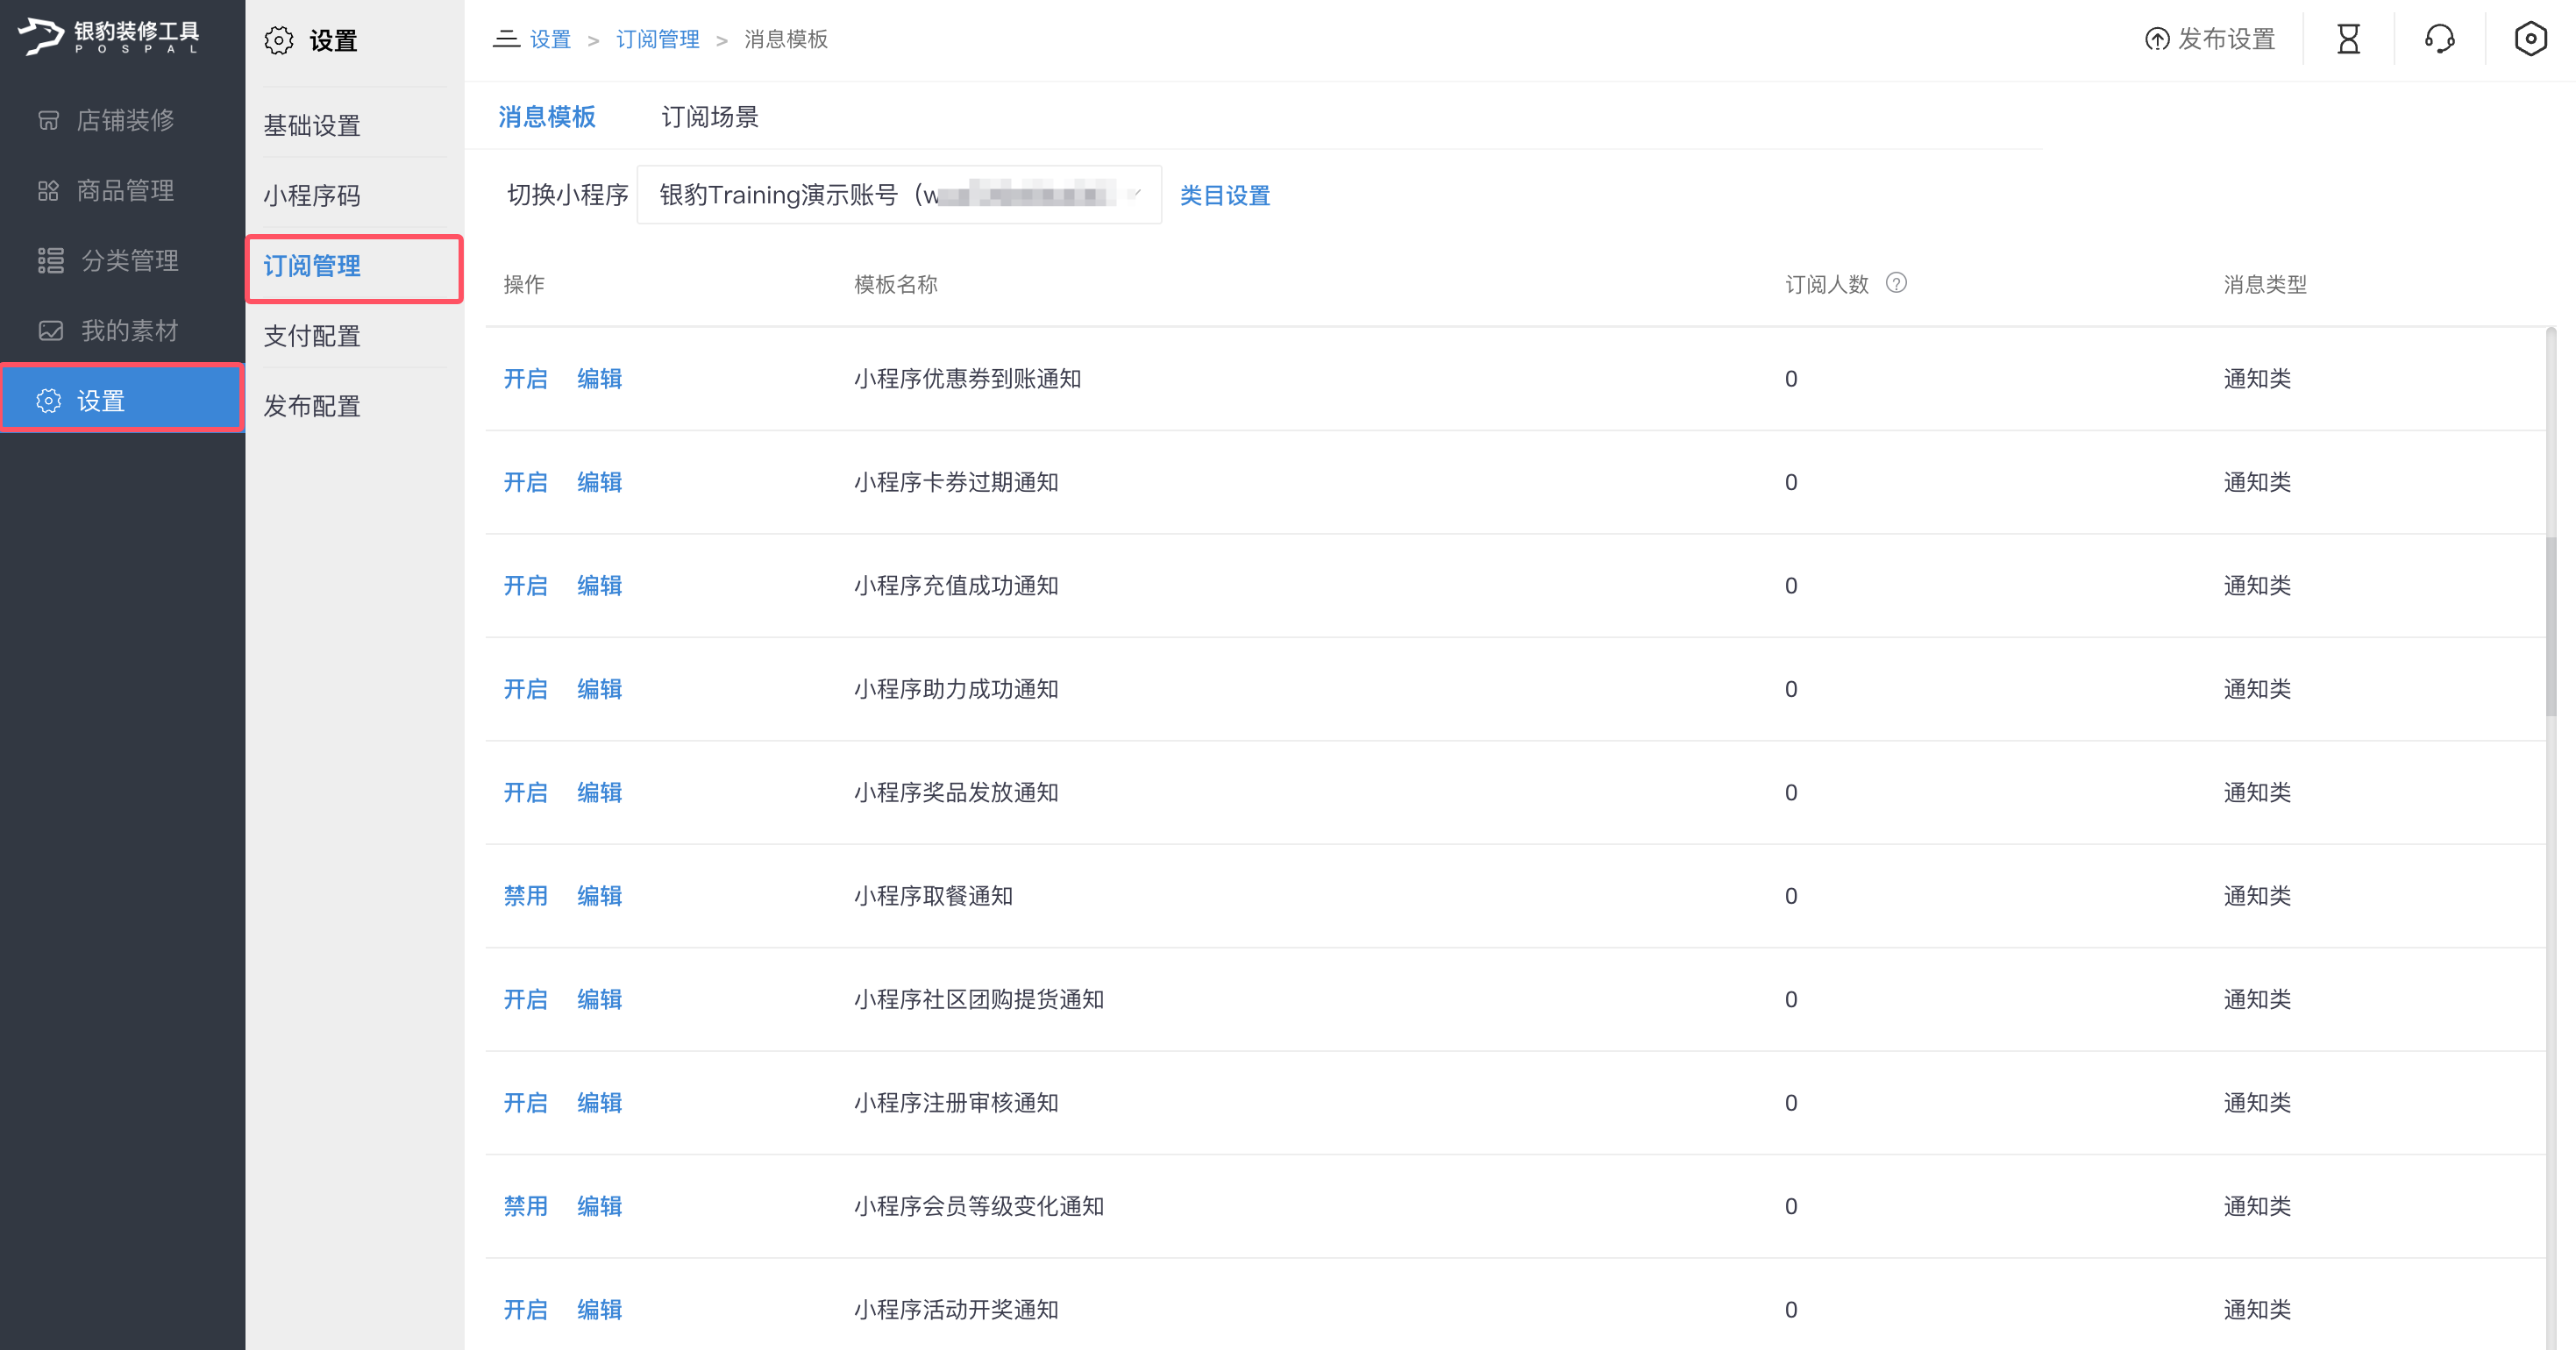The height and width of the screenshot is (1350, 2576).
Task: Disable 小程序会员等级变化通知 via 禁用
Action: click(525, 1206)
